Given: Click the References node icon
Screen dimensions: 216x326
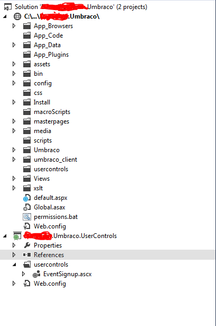Looking at the screenshot, I should 27,255.
